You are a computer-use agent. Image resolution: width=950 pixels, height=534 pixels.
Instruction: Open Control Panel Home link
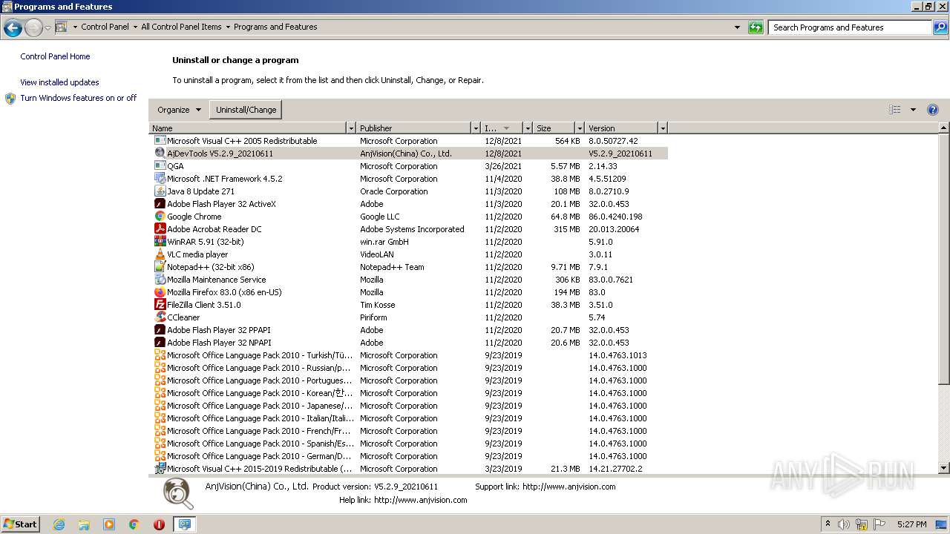pos(55,56)
